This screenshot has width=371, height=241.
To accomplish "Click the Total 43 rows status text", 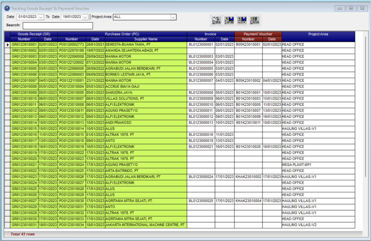I will point(23,234).
